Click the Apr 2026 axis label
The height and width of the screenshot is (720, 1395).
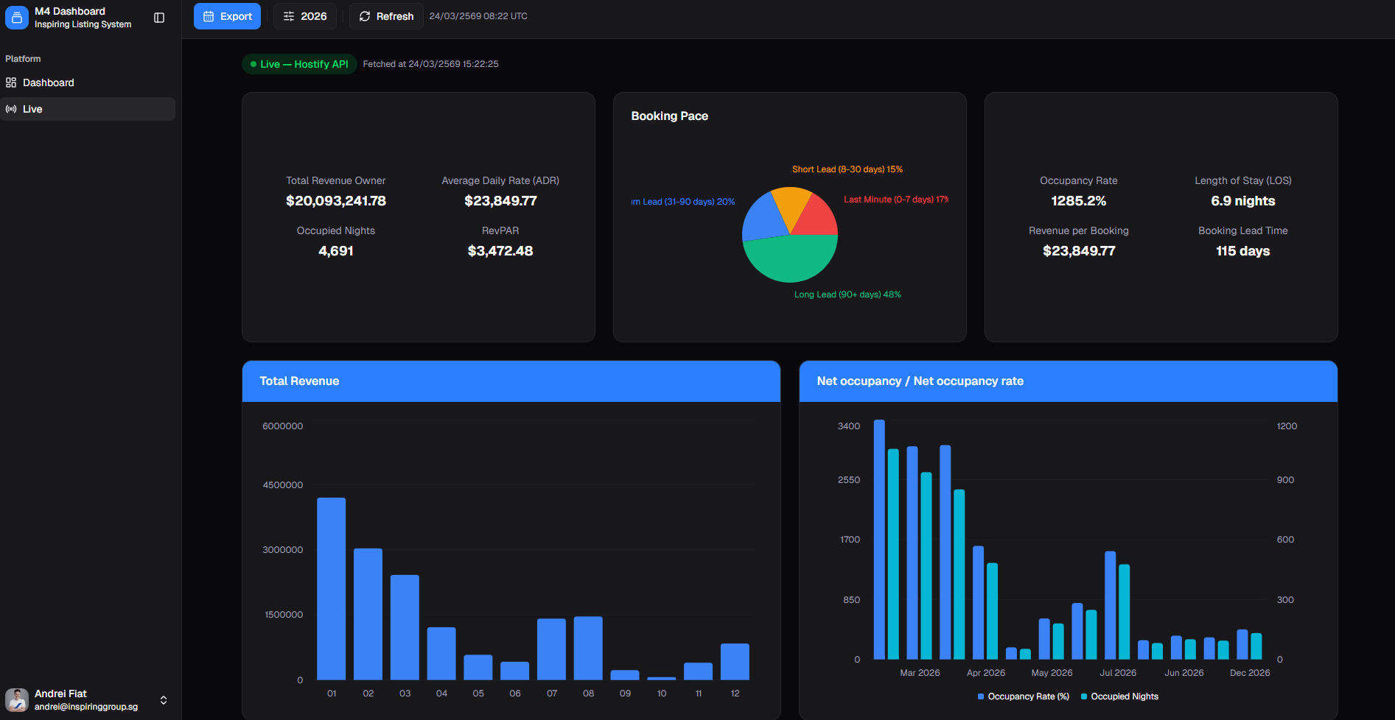pos(986,673)
